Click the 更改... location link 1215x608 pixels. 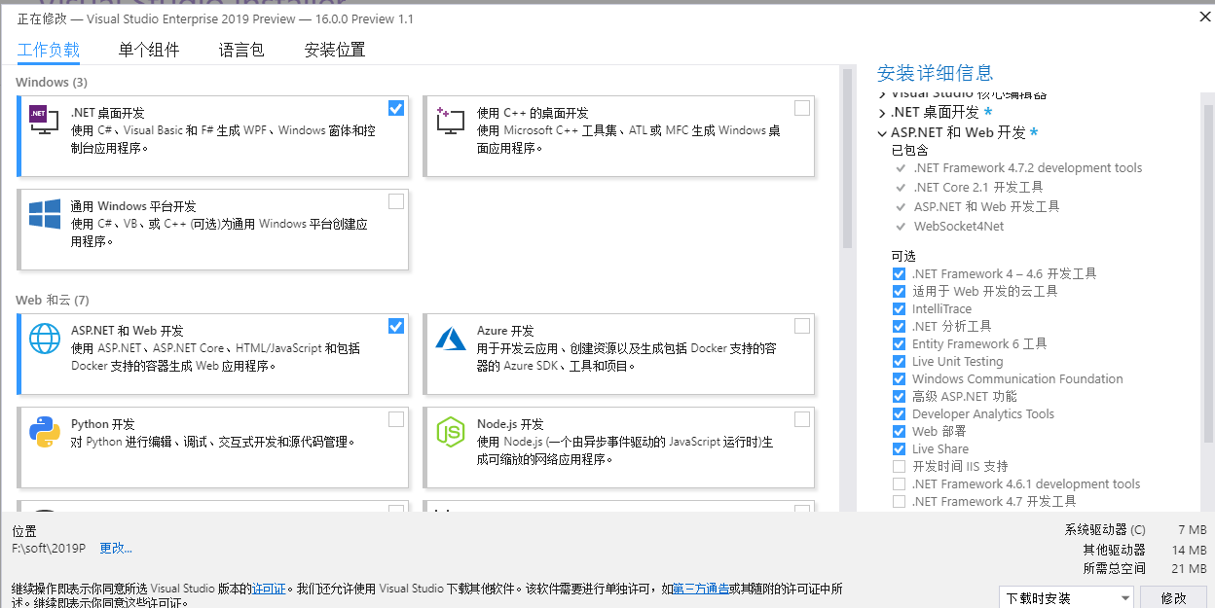point(116,549)
